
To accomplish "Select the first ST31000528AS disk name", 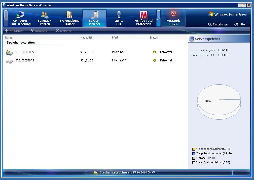I will click(25, 52).
